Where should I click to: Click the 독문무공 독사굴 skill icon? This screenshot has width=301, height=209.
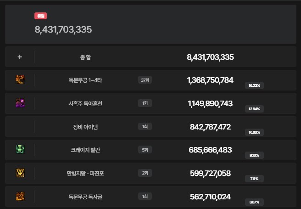tap(20, 197)
